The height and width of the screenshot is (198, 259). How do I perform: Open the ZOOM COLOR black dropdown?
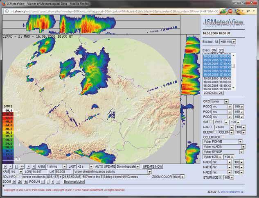178,177
